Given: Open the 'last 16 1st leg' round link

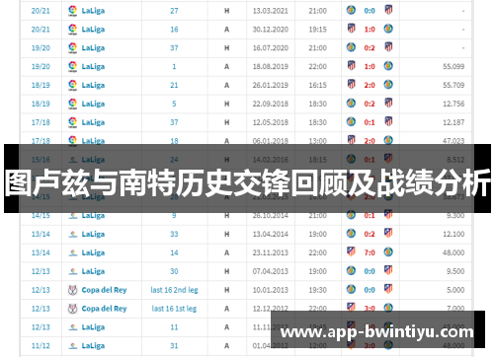Looking at the screenshot, I should 174,309.
